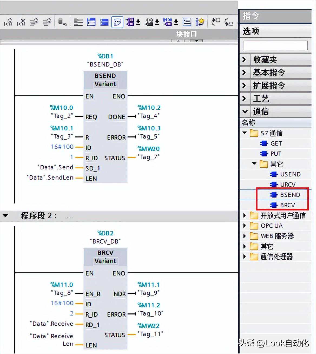This screenshot has height=354, width=316.
Task: Click the insert network toolbar icon
Action: coord(8,22)
